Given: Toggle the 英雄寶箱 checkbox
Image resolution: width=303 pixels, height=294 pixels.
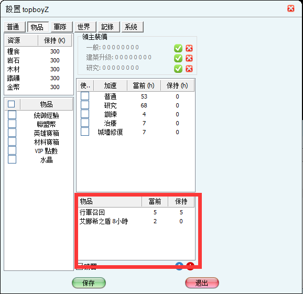Looking at the screenshot, I should [x=12, y=133].
